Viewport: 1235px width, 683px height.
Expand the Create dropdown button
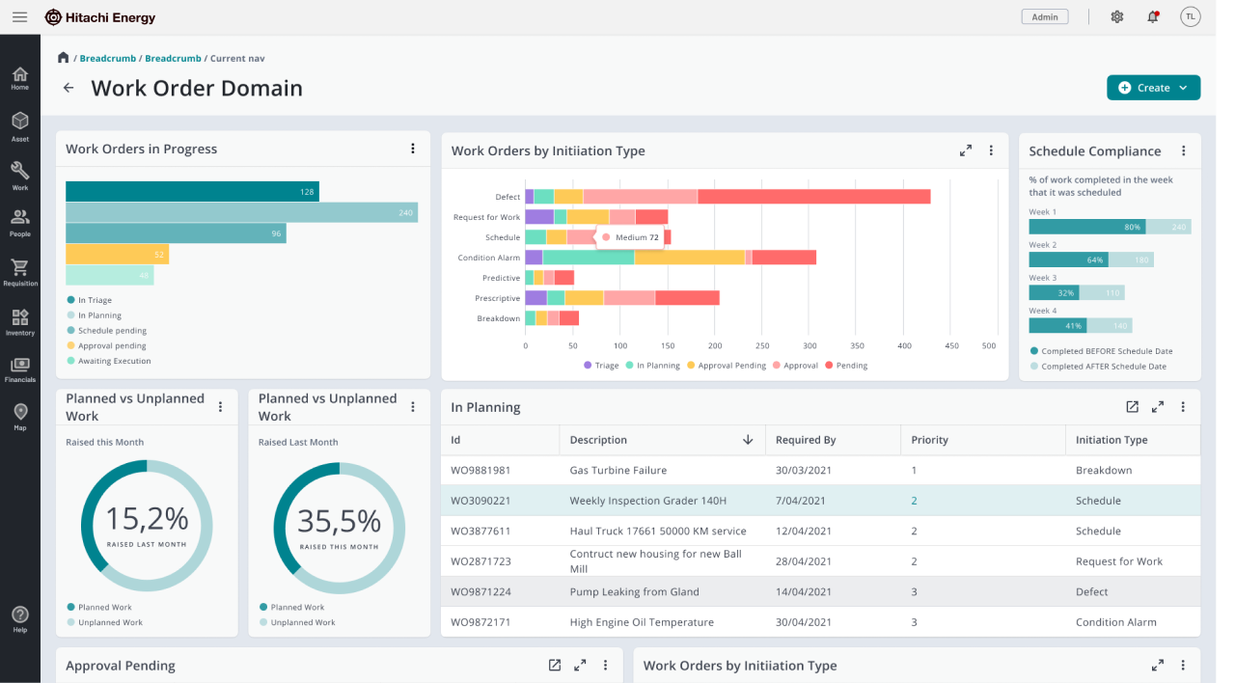1153,88
